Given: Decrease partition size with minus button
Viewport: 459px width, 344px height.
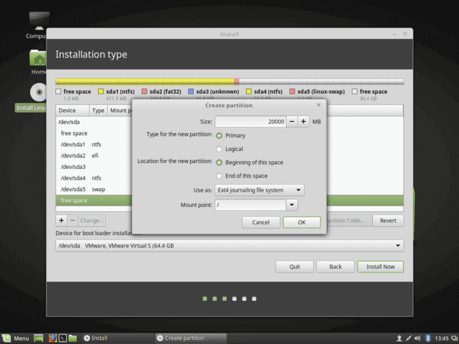Looking at the screenshot, I should coord(291,121).
